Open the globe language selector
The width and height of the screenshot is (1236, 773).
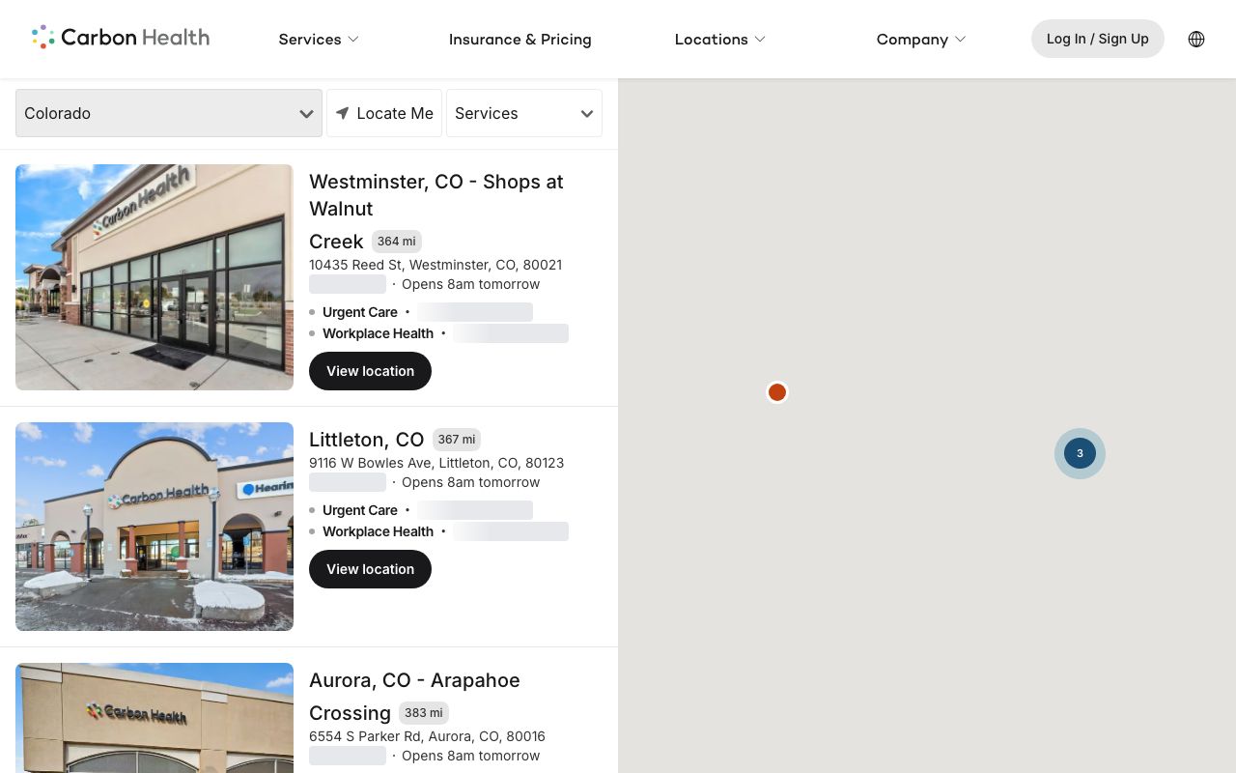[1196, 39]
